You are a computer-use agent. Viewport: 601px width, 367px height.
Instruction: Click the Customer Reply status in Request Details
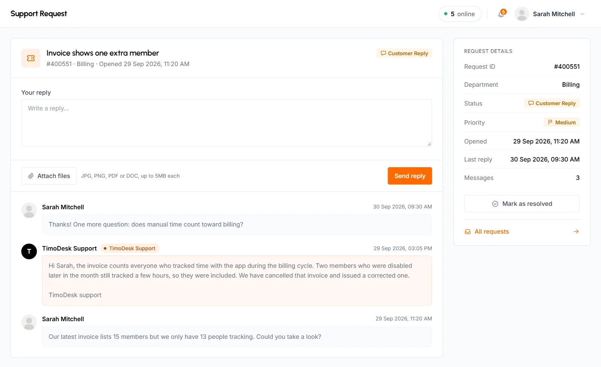coord(552,103)
